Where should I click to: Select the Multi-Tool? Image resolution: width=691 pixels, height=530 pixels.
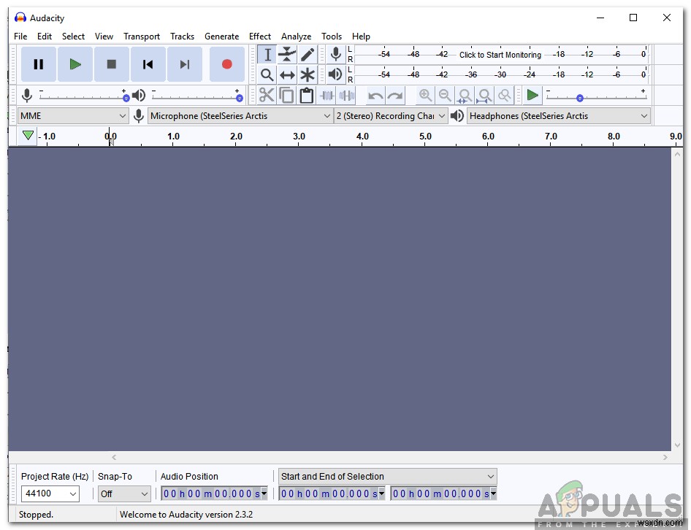pos(308,74)
